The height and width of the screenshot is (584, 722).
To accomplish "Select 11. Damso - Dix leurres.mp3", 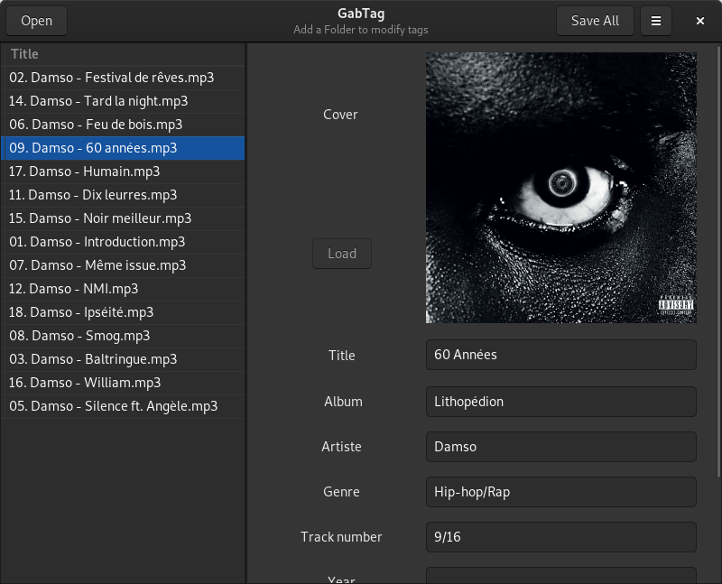I will pyautogui.click(x=123, y=195).
